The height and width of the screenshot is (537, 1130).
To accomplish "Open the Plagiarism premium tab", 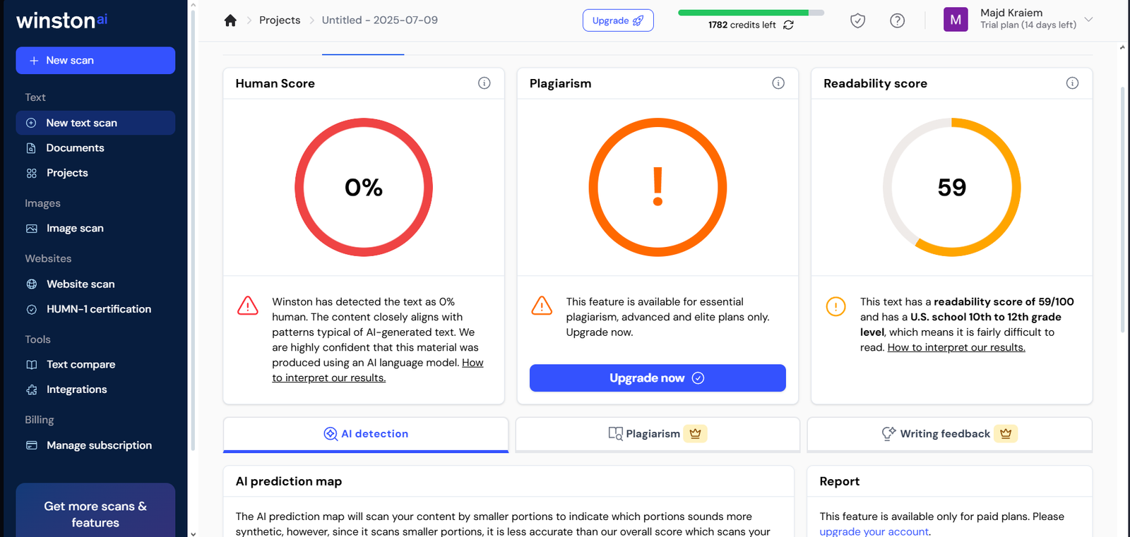I will (657, 434).
